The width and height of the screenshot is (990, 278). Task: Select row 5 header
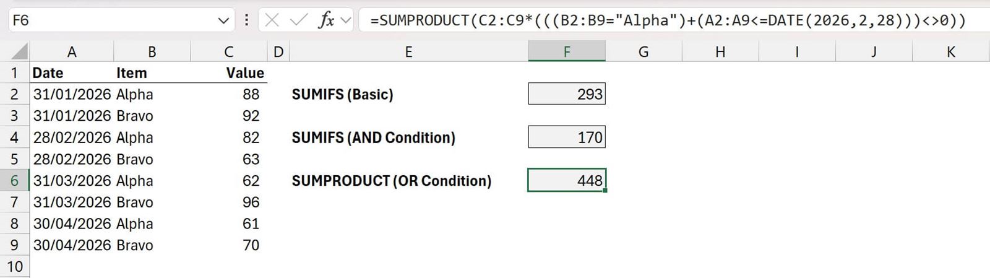pos(15,159)
